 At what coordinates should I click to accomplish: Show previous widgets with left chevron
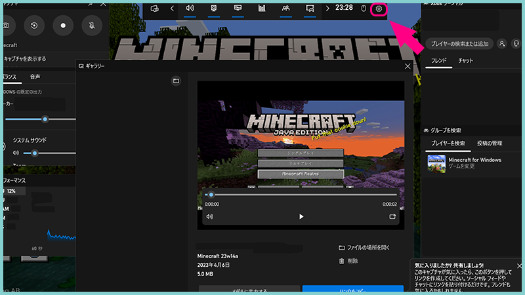pyautogui.click(x=172, y=9)
